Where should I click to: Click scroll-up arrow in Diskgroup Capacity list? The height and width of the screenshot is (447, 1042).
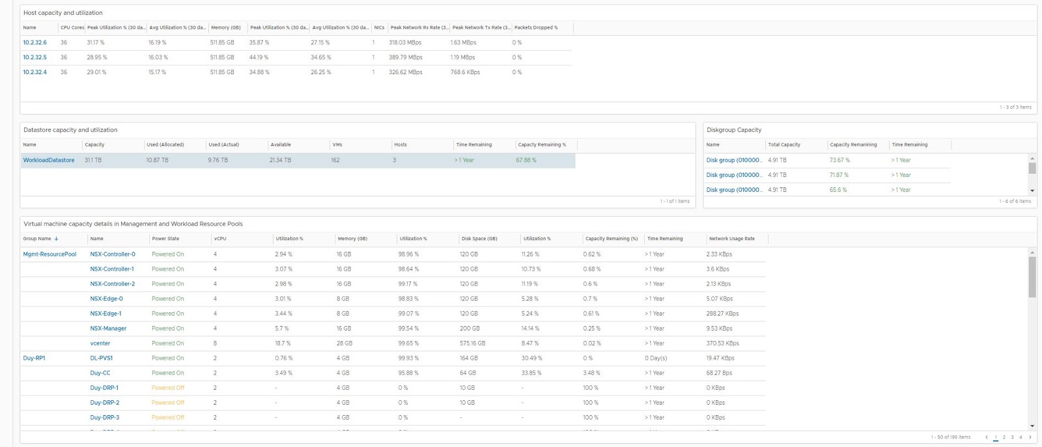(x=1032, y=159)
